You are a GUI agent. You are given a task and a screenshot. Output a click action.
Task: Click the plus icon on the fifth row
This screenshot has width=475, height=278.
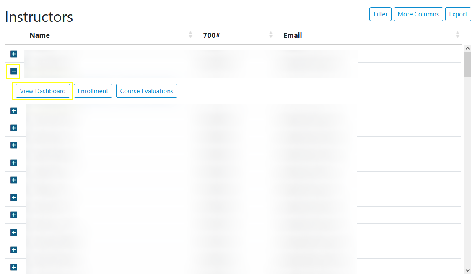[x=14, y=145]
